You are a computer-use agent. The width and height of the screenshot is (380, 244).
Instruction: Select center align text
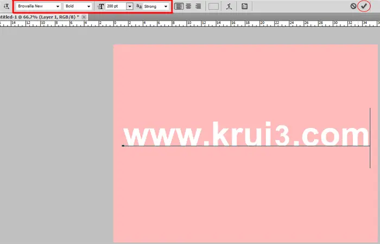tap(188, 7)
